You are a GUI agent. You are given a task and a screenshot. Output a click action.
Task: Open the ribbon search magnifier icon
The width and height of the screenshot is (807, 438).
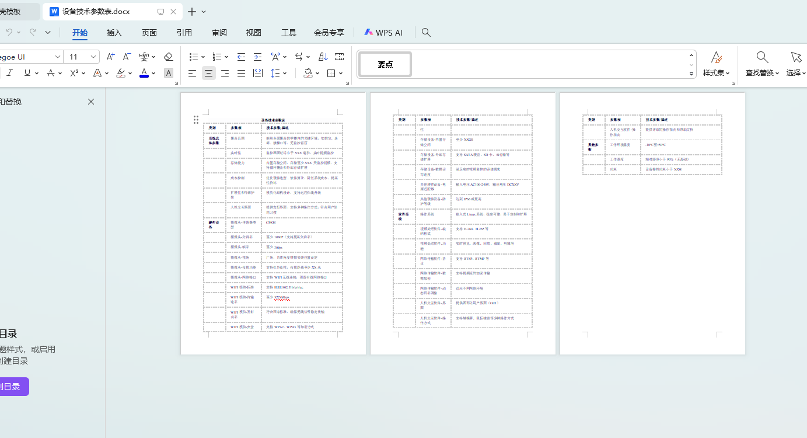426,33
